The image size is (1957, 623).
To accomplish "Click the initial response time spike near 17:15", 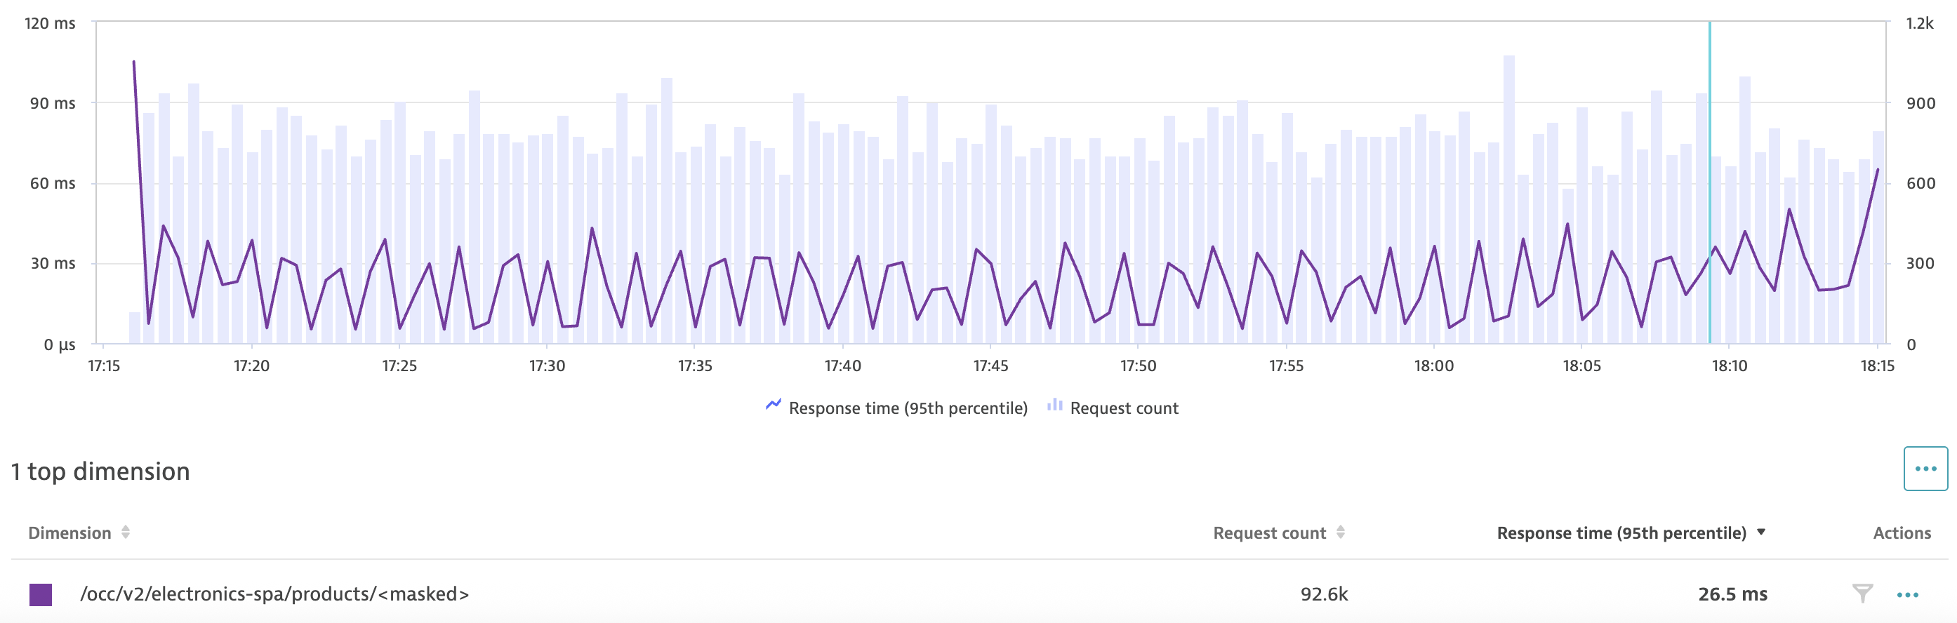I will click(x=135, y=64).
